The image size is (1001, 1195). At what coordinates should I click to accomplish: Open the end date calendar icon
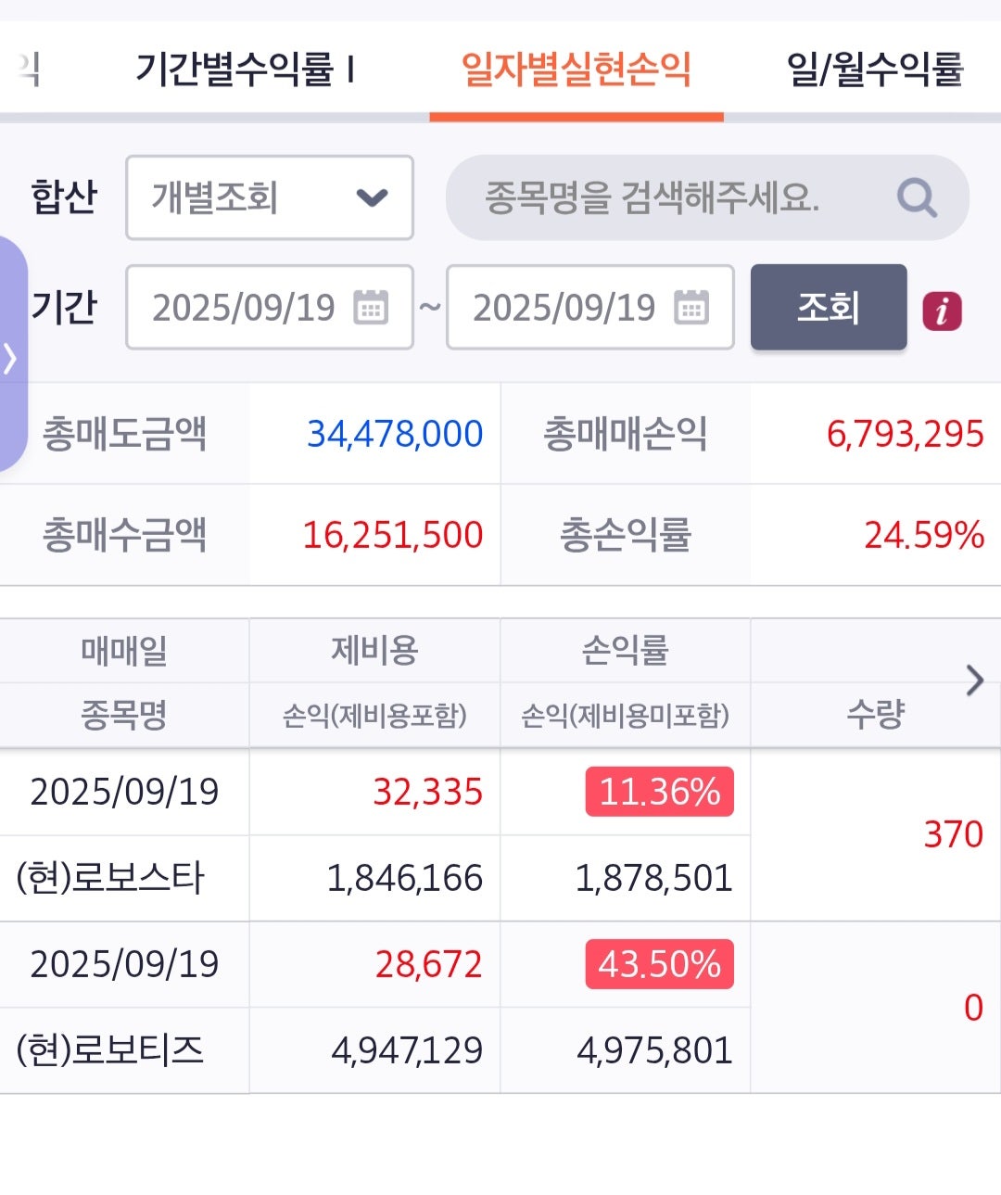[691, 308]
